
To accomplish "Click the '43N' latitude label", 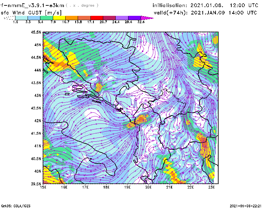I will [38, 95].
